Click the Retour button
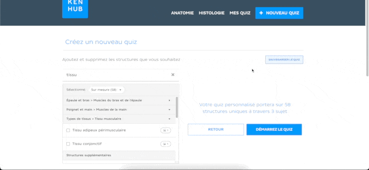 point(216,129)
